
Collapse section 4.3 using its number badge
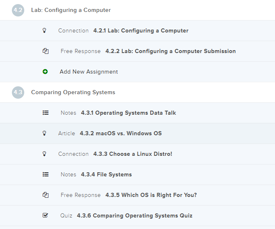pos(18,92)
